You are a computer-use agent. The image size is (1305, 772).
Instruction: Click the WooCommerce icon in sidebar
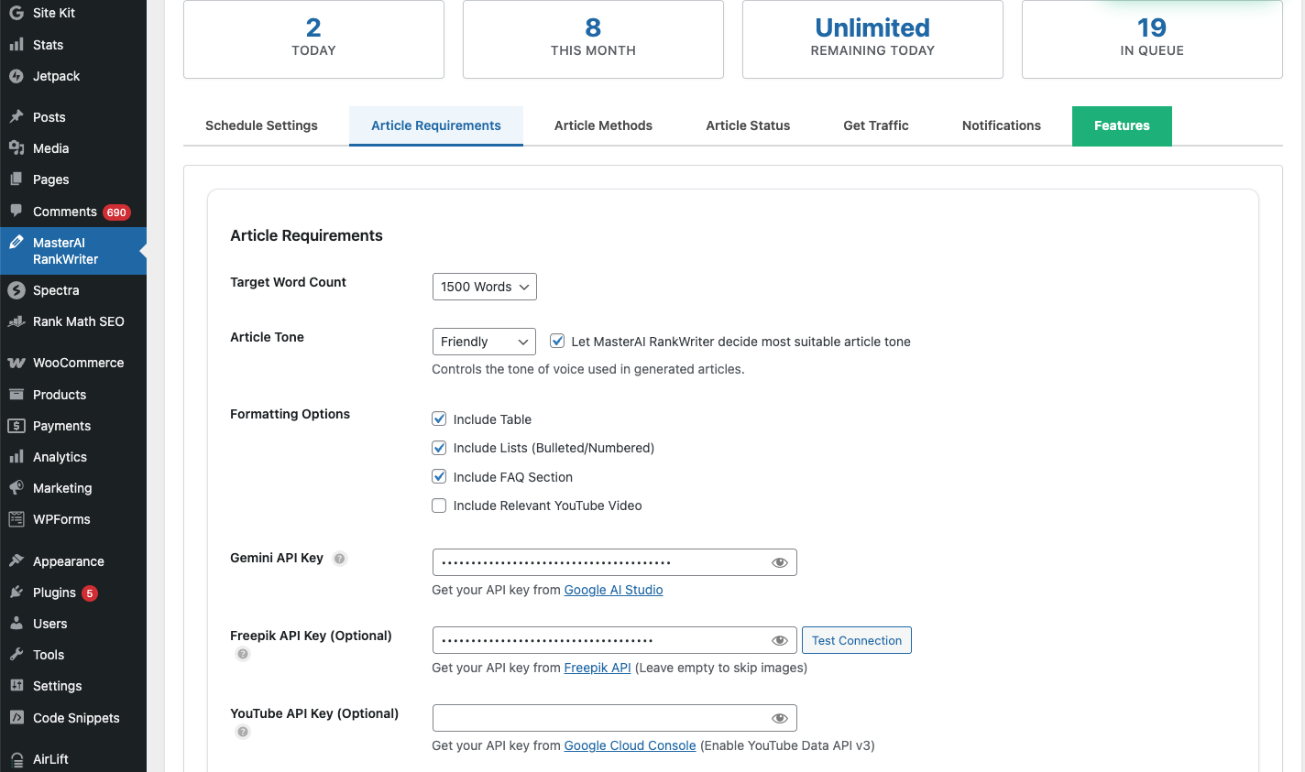click(x=16, y=363)
